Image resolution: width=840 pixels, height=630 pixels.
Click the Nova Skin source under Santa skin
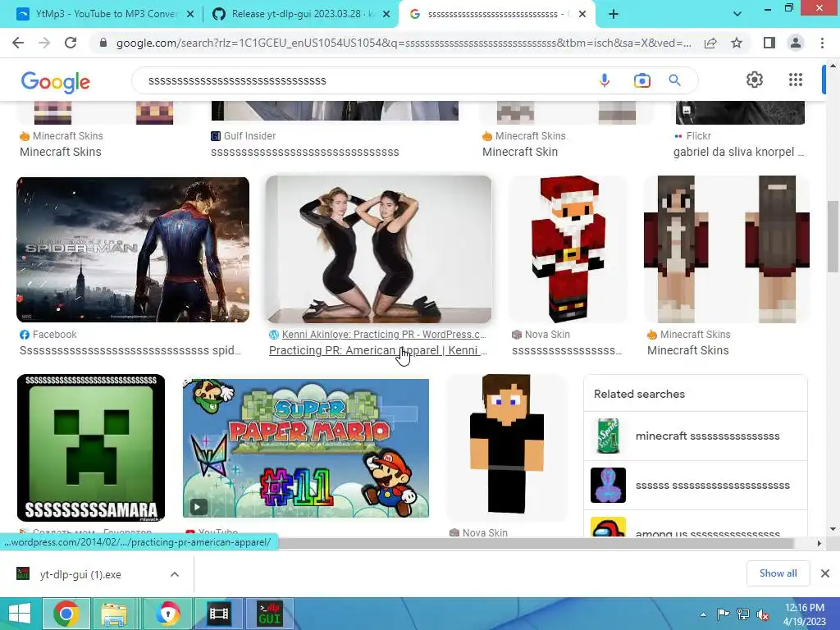click(x=547, y=335)
